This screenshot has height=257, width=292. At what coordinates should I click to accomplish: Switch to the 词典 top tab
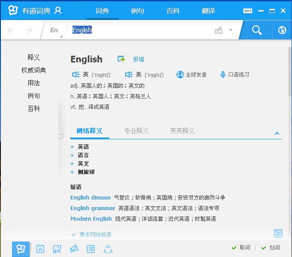click(102, 11)
